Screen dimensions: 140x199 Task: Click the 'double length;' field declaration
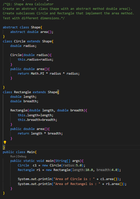click(24, 97)
